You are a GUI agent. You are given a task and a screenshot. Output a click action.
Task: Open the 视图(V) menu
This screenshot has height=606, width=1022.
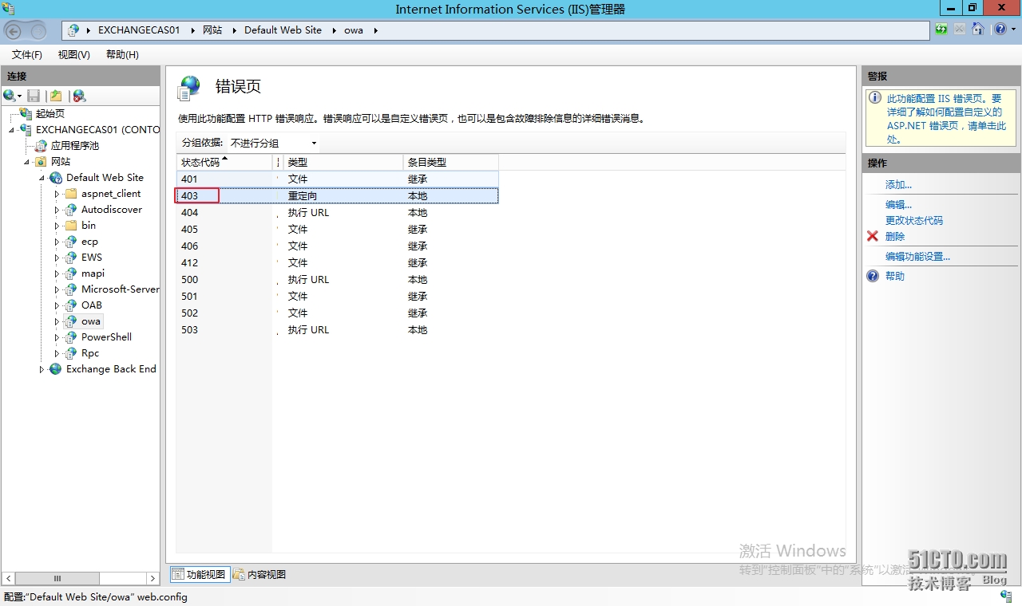click(x=73, y=54)
